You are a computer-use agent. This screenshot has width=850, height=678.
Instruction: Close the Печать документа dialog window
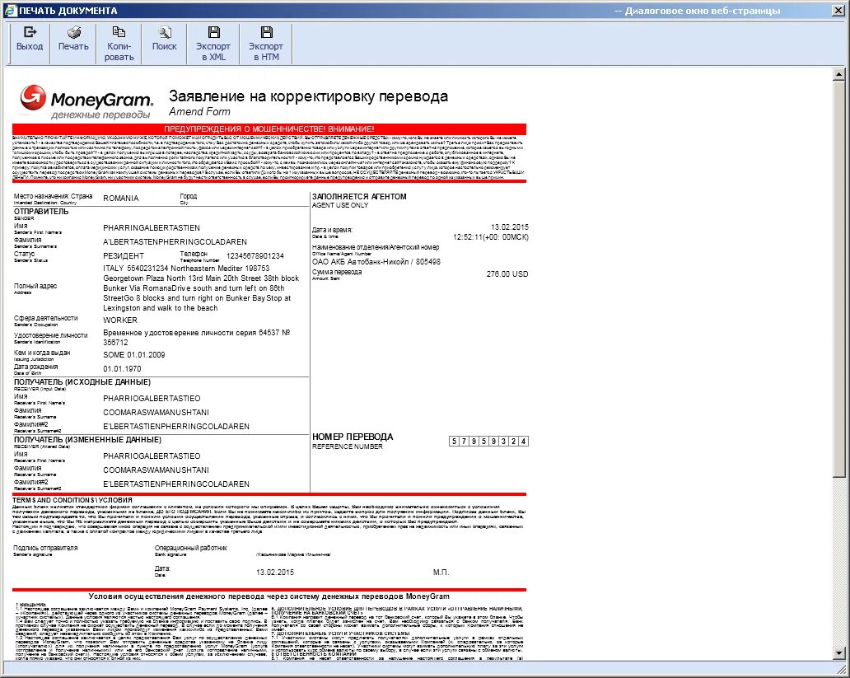(x=838, y=11)
